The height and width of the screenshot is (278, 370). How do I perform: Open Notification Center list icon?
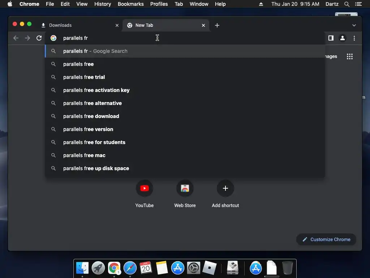click(x=358, y=4)
